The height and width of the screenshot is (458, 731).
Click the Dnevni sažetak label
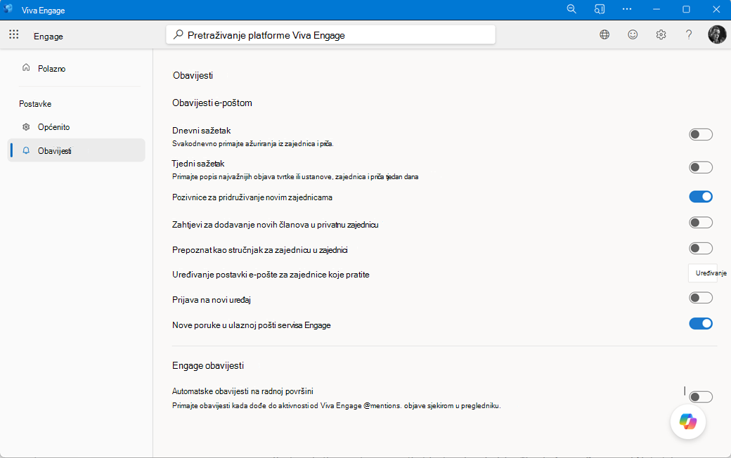202,131
